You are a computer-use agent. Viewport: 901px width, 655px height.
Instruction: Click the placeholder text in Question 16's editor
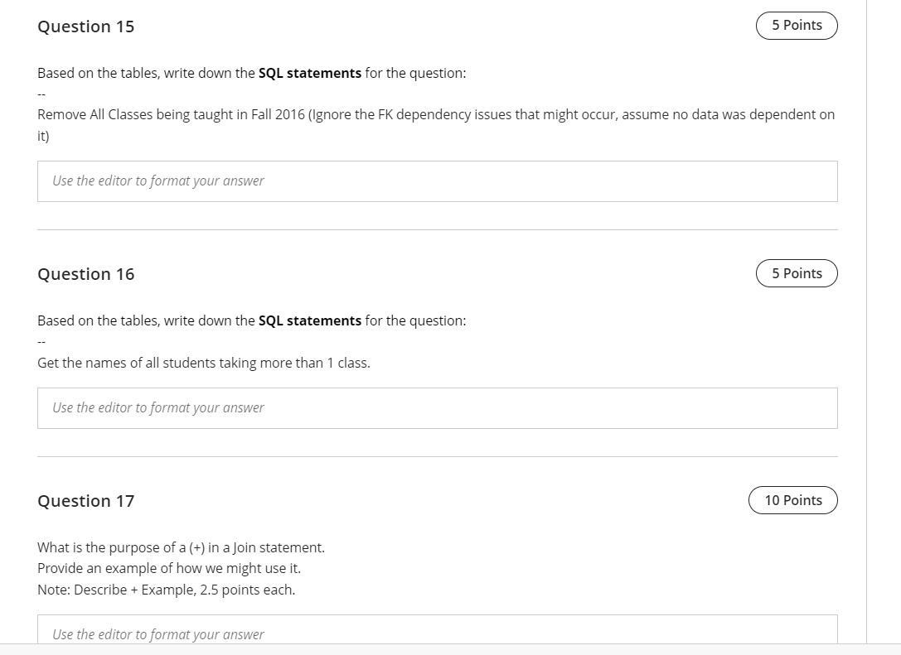click(157, 407)
